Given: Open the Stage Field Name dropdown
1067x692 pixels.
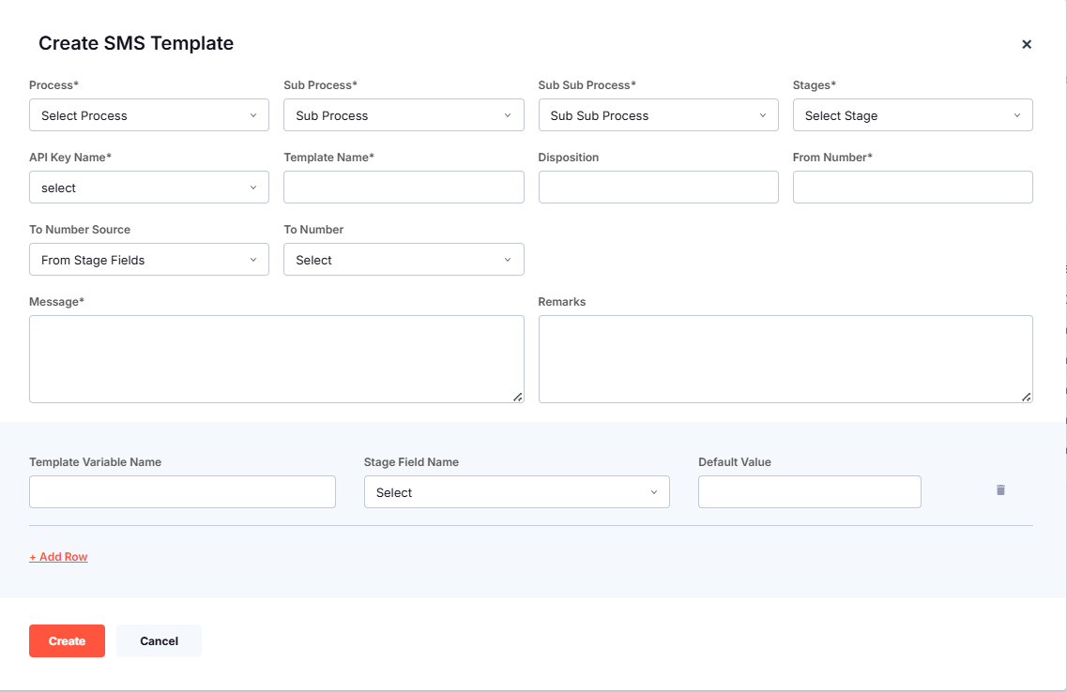Looking at the screenshot, I should pos(516,491).
